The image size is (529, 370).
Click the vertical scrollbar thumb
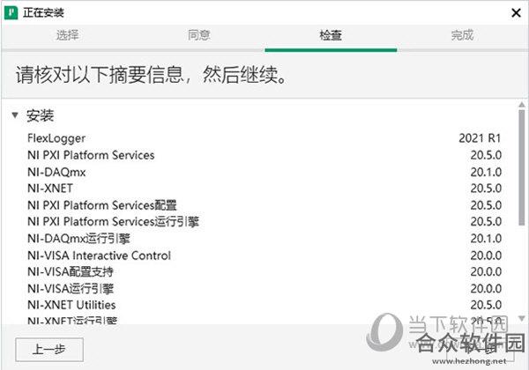[x=522, y=167]
